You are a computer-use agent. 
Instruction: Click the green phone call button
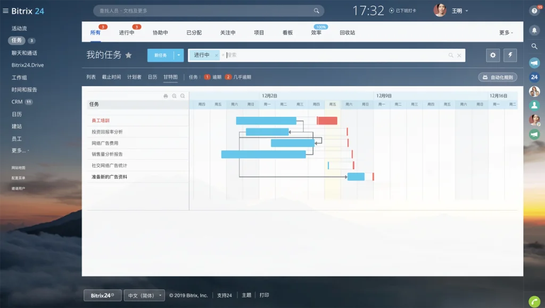point(534,301)
